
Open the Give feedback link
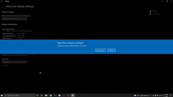(x=156, y=14)
